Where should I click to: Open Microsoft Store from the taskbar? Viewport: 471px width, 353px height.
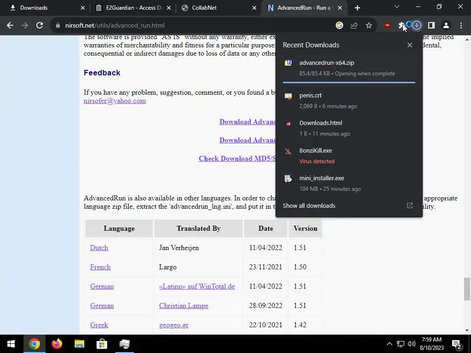(x=102, y=344)
